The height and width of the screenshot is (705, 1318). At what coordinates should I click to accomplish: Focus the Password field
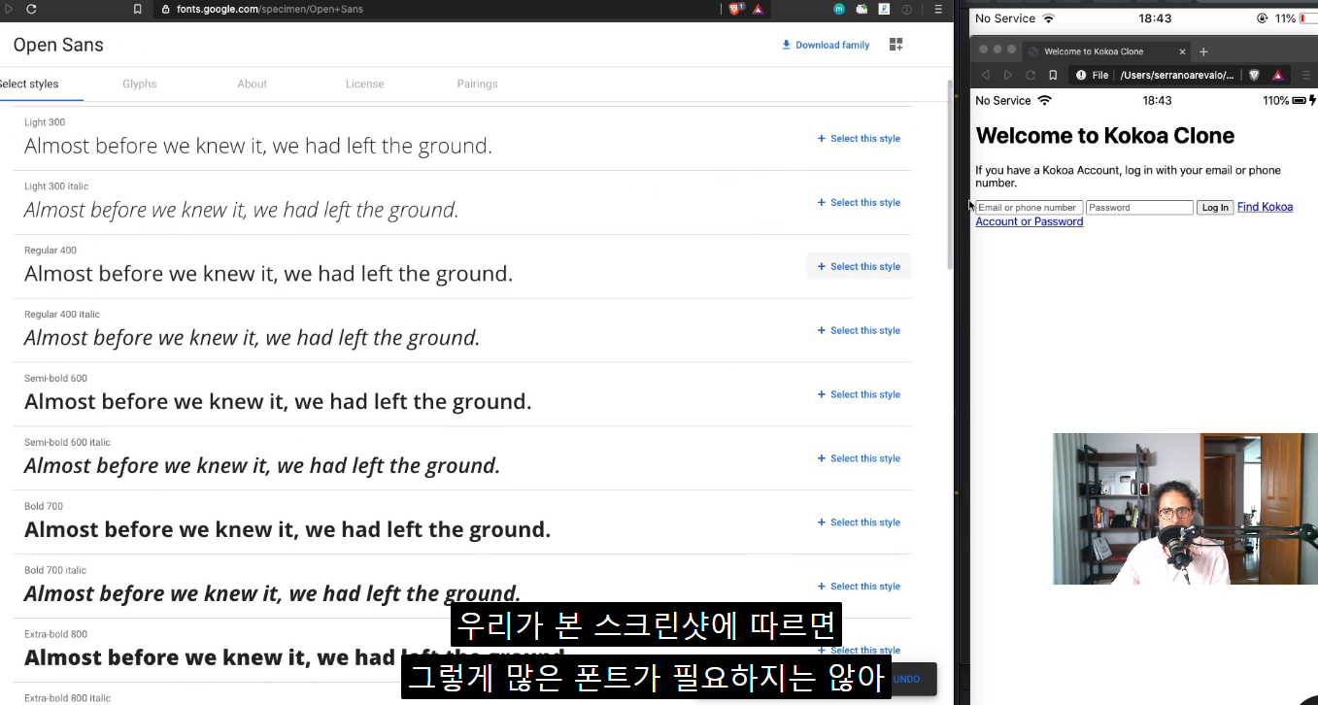[1139, 208]
